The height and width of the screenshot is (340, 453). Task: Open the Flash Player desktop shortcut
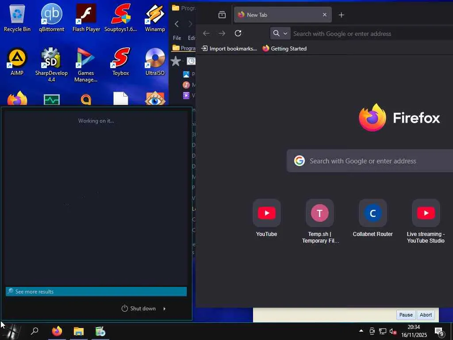pyautogui.click(x=86, y=17)
